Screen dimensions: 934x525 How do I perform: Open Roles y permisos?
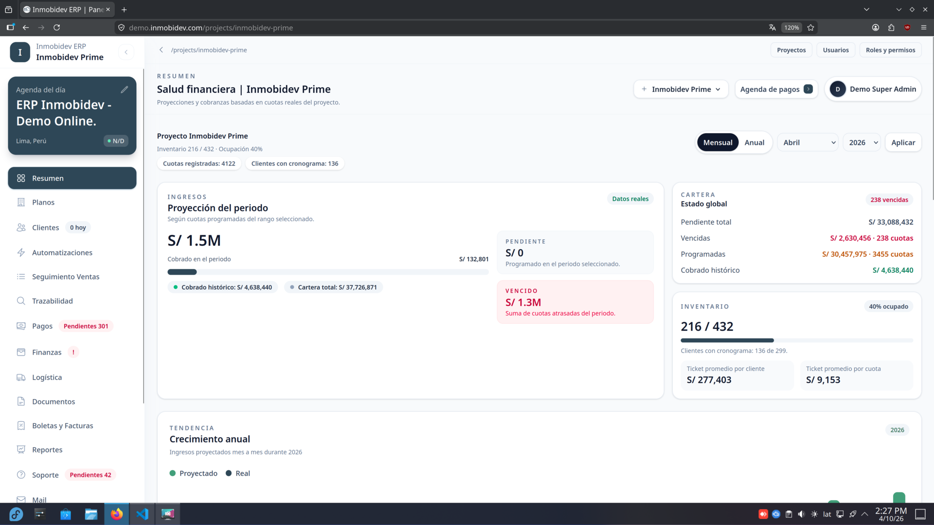[x=890, y=50]
